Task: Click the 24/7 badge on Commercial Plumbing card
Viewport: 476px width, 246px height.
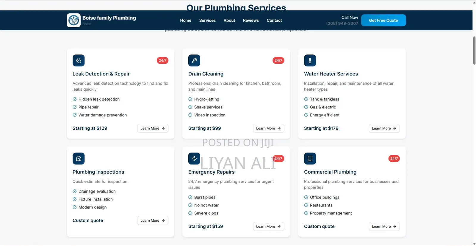Action: tap(394, 158)
